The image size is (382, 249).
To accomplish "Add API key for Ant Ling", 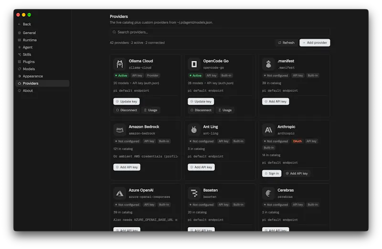I will 201,167.
